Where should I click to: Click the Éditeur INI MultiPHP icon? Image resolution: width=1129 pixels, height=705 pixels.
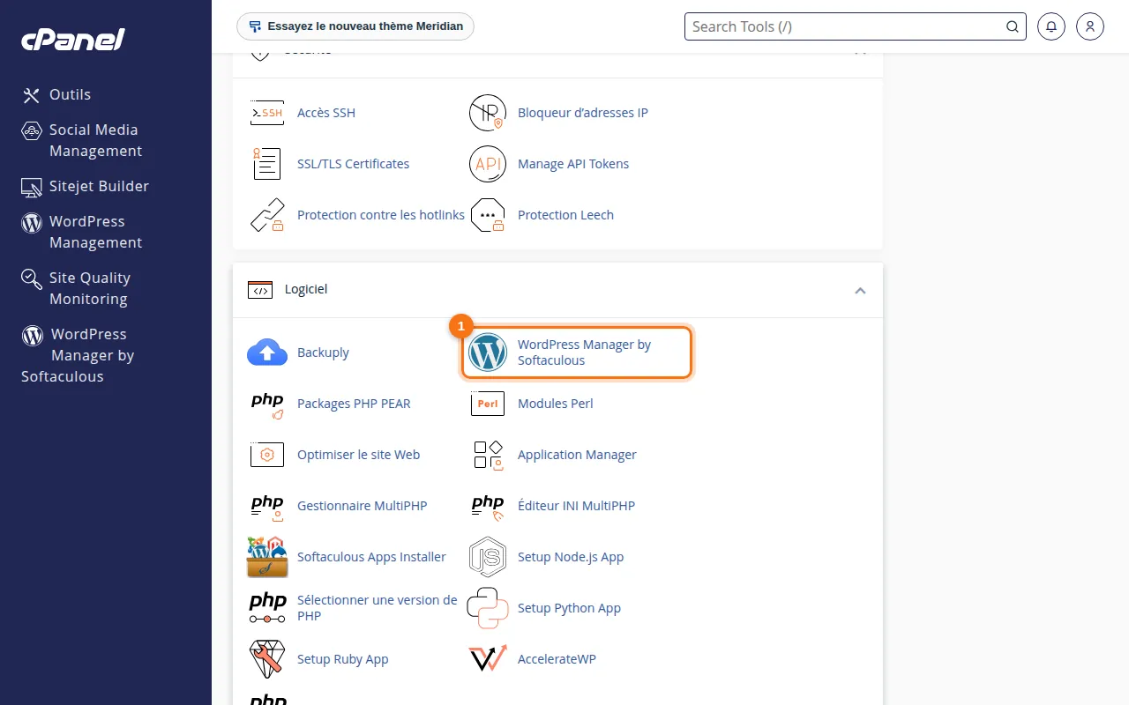coord(488,506)
